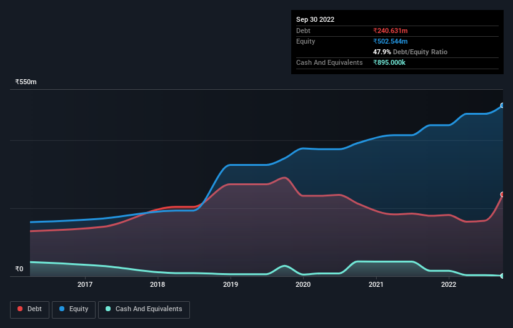Click the ₹502.544m equity value
The image size is (513, 328).
[x=391, y=41]
